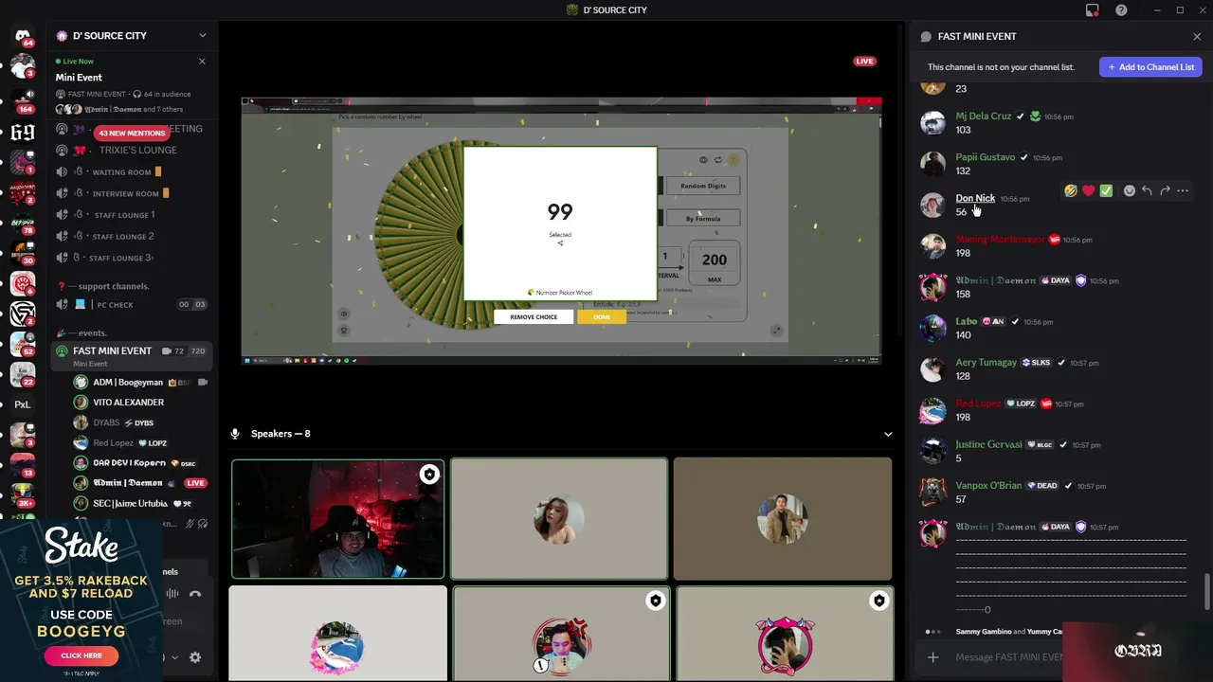This screenshot has width=1213, height=682.
Task: Collapse the support channels category
Action: point(109,286)
